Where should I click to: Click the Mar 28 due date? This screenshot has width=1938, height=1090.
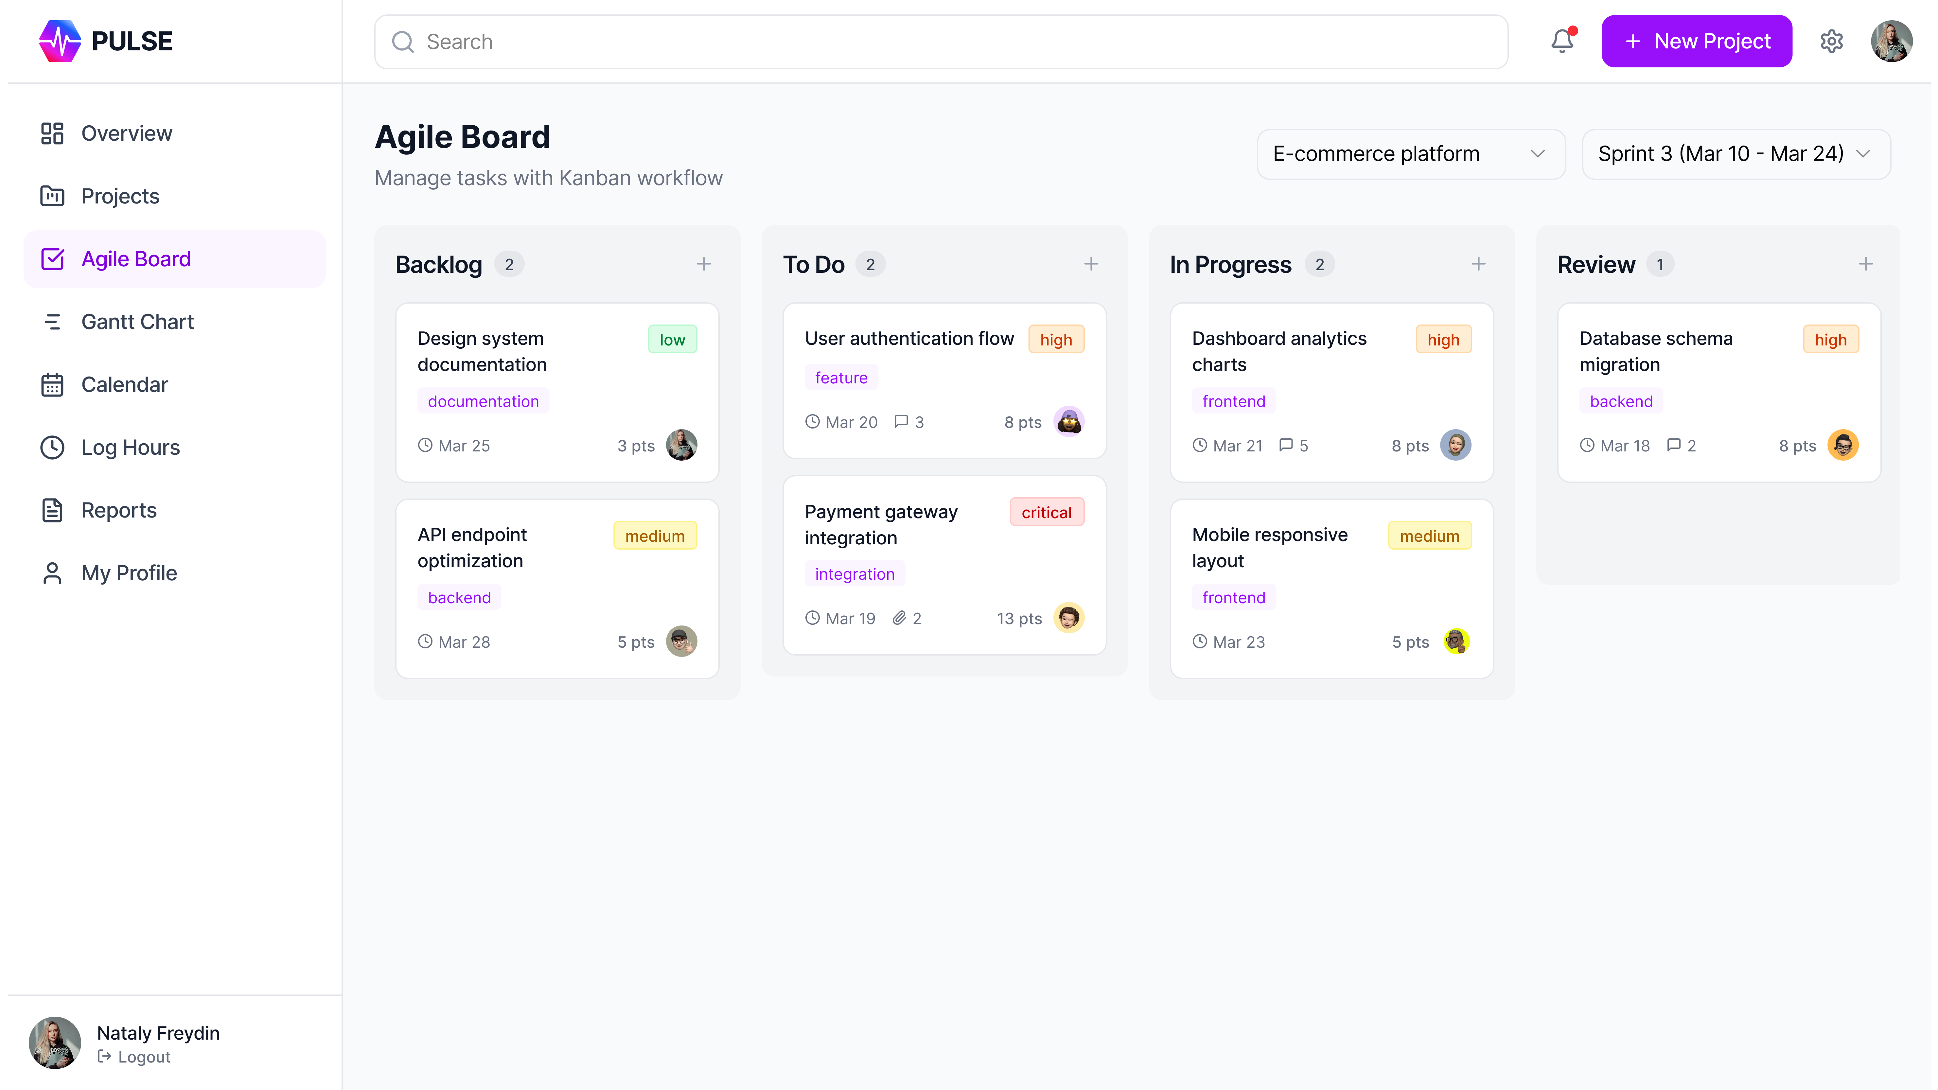pos(454,642)
